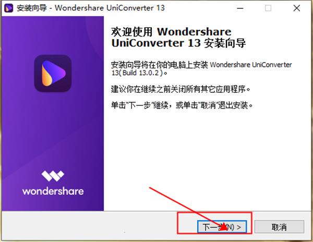Cancel installation with the 取消 button
The image size is (313, 242).
coord(279,227)
